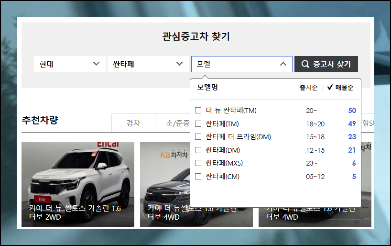This screenshot has width=391, height=246.
Task: Open the white 셀토스 1.6 터보 2WD thumbnail
Action: click(x=78, y=184)
